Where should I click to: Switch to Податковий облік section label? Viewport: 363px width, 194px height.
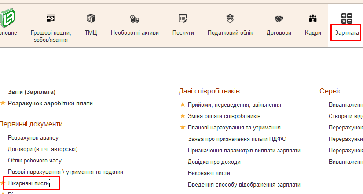click(x=231, y=33)
